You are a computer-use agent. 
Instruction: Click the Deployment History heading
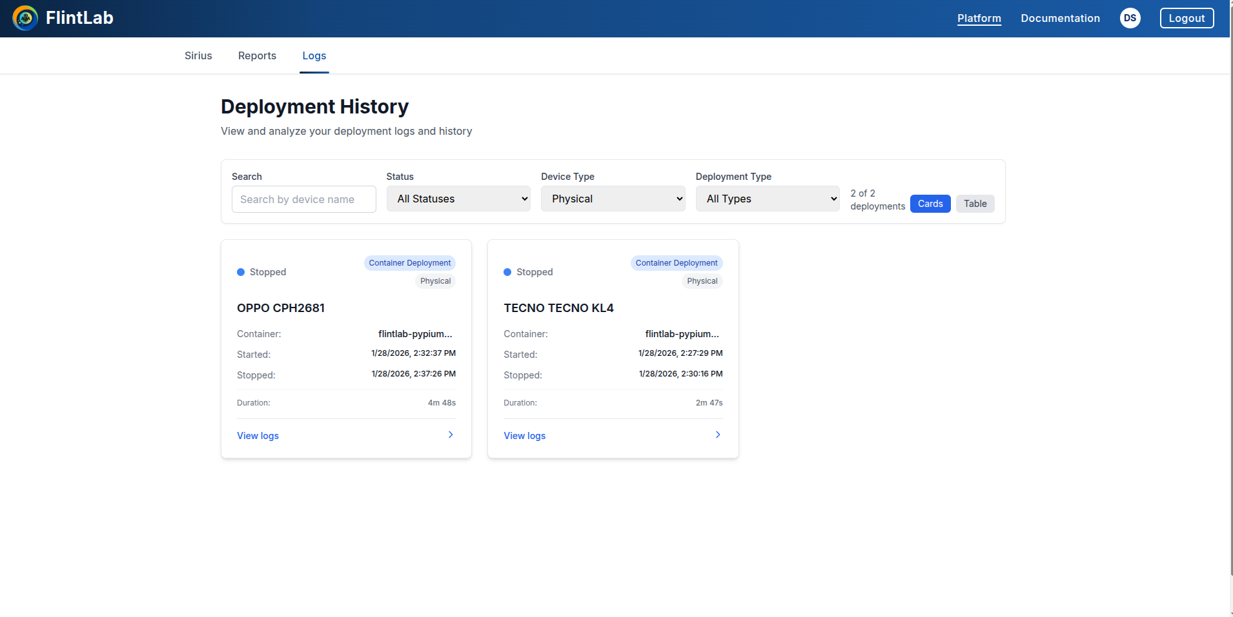314,106
